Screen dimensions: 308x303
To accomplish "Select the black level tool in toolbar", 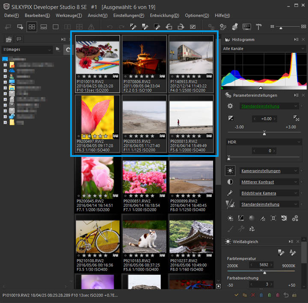I will [x=157, y=26].
